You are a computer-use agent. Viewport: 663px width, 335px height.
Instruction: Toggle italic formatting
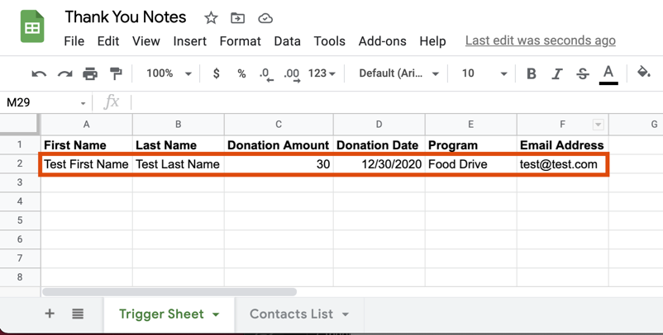557,73
